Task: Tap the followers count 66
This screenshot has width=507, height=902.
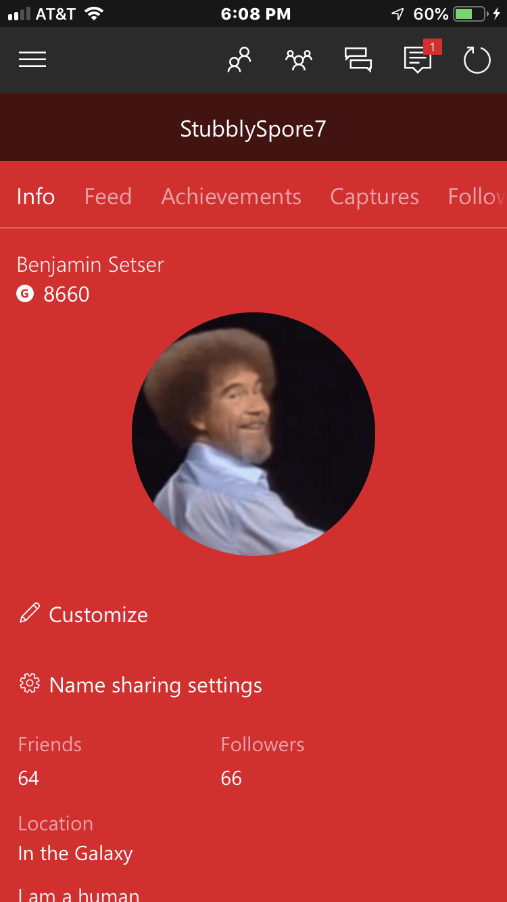Action: pyautogui.click(x=231, y=778)
